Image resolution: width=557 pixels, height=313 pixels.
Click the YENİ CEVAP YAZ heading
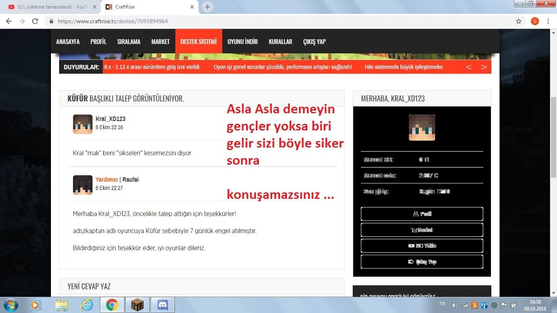89,286
